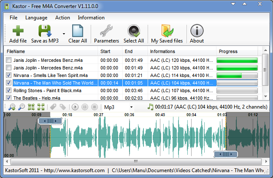273x178 pixels.
Task: Click the waveform scroll right arrow
Action: point(266,162)
